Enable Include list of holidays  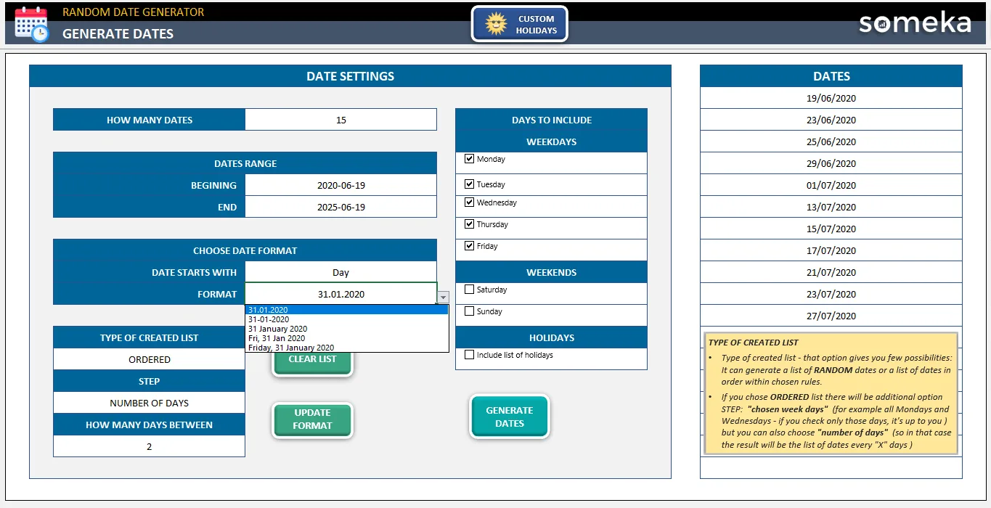[469, 355]
